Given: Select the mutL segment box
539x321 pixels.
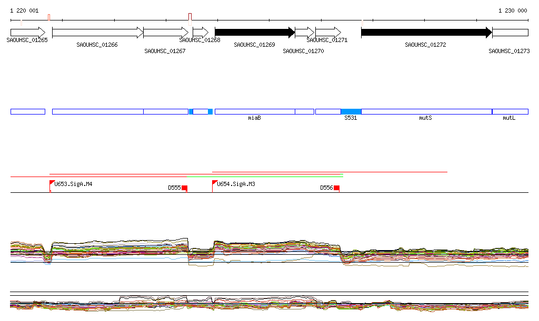Looking at the screenshot, I should tap(510, 111).
